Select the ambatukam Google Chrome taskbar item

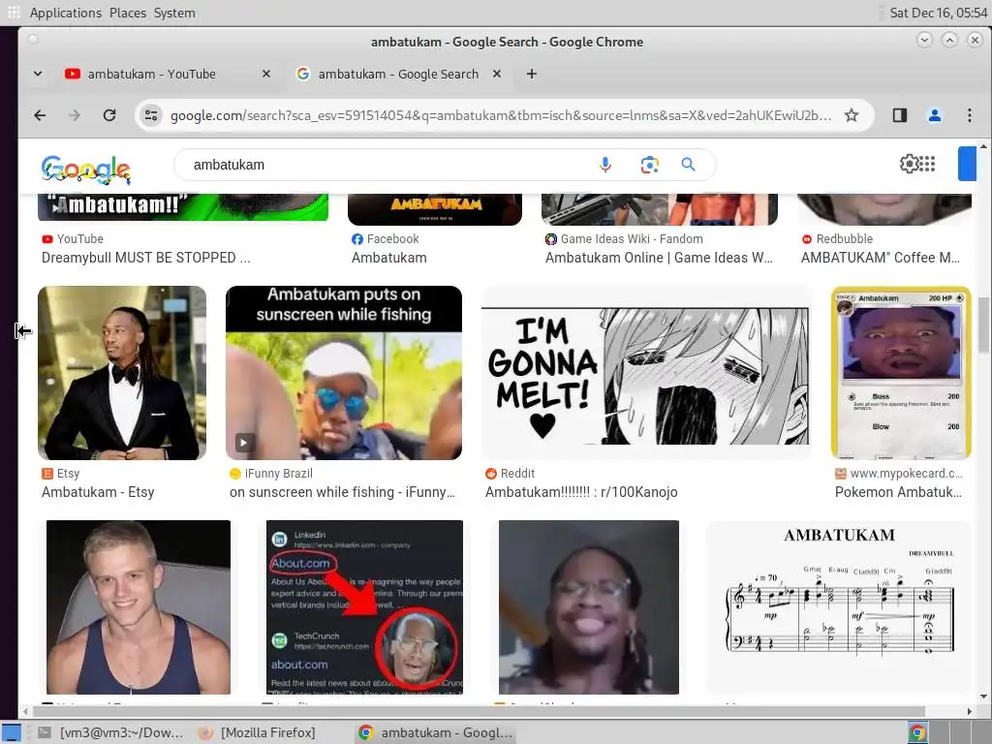coord(436,732)
